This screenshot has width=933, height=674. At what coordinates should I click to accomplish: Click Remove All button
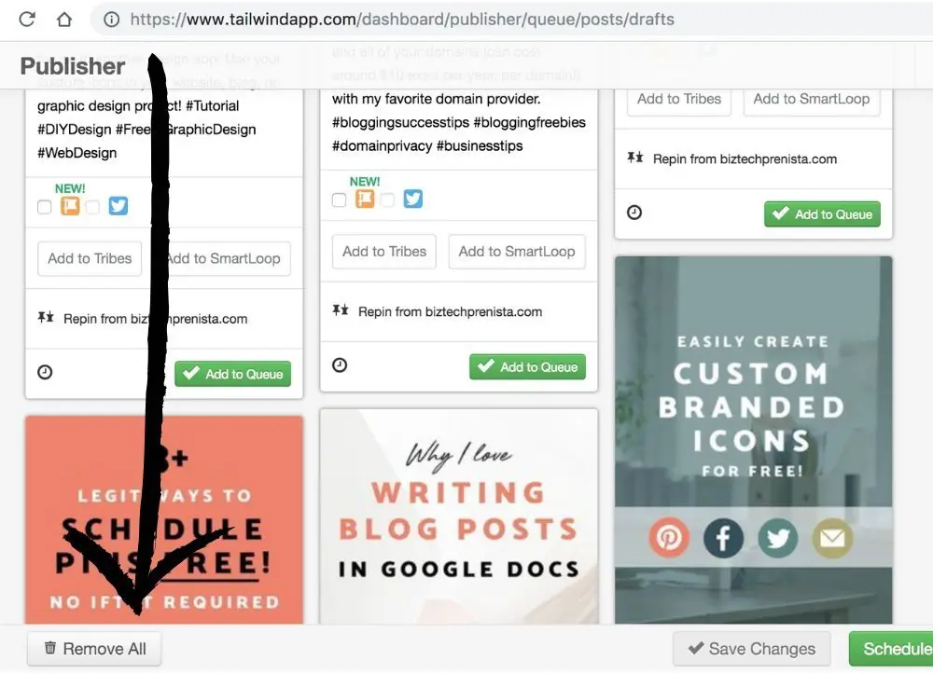point(94,649)
